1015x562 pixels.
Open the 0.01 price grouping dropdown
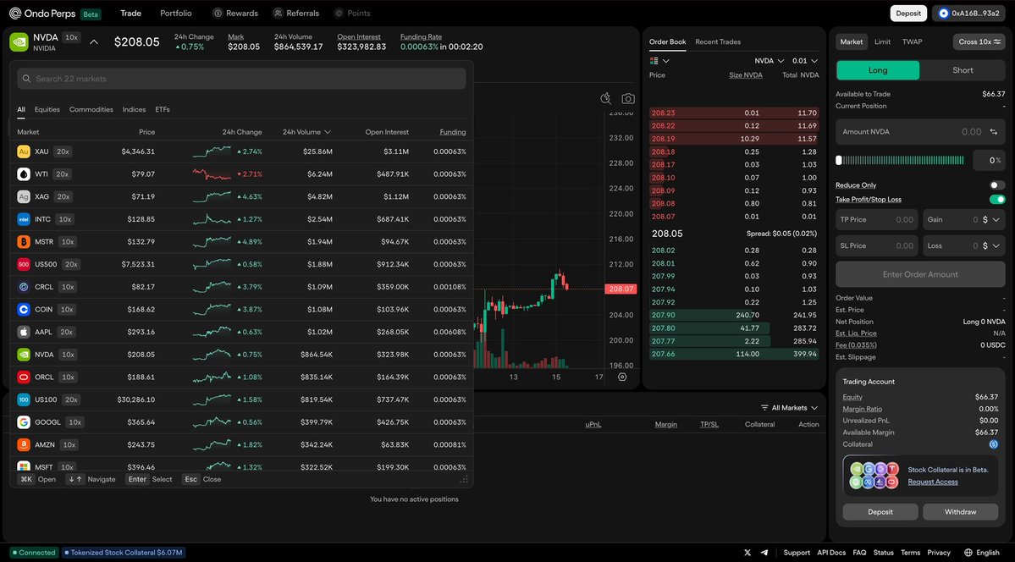click(x=805, y=61)
